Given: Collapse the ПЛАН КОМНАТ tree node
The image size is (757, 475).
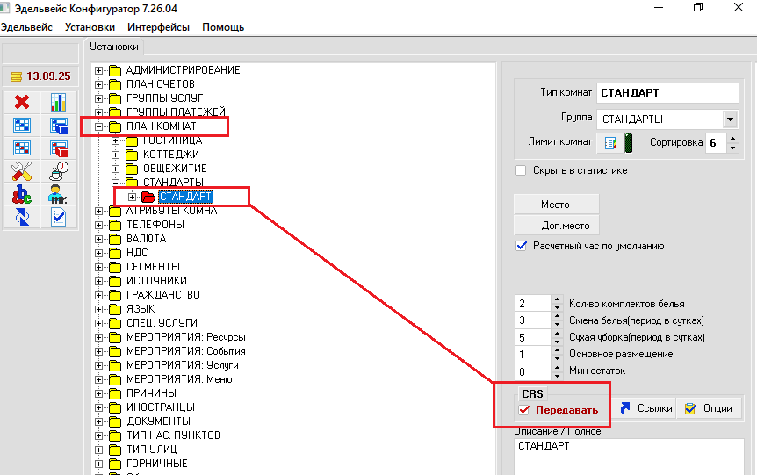Looking at the screenshot, I should [99, 126].
